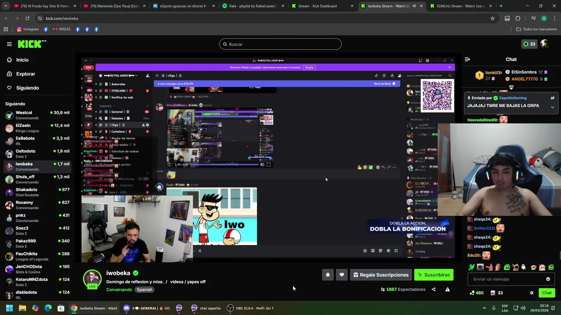The width and height of the screenshot is (561, 315).
Task: Open Roxanny channel in sidebar
Action: [37, 205]
